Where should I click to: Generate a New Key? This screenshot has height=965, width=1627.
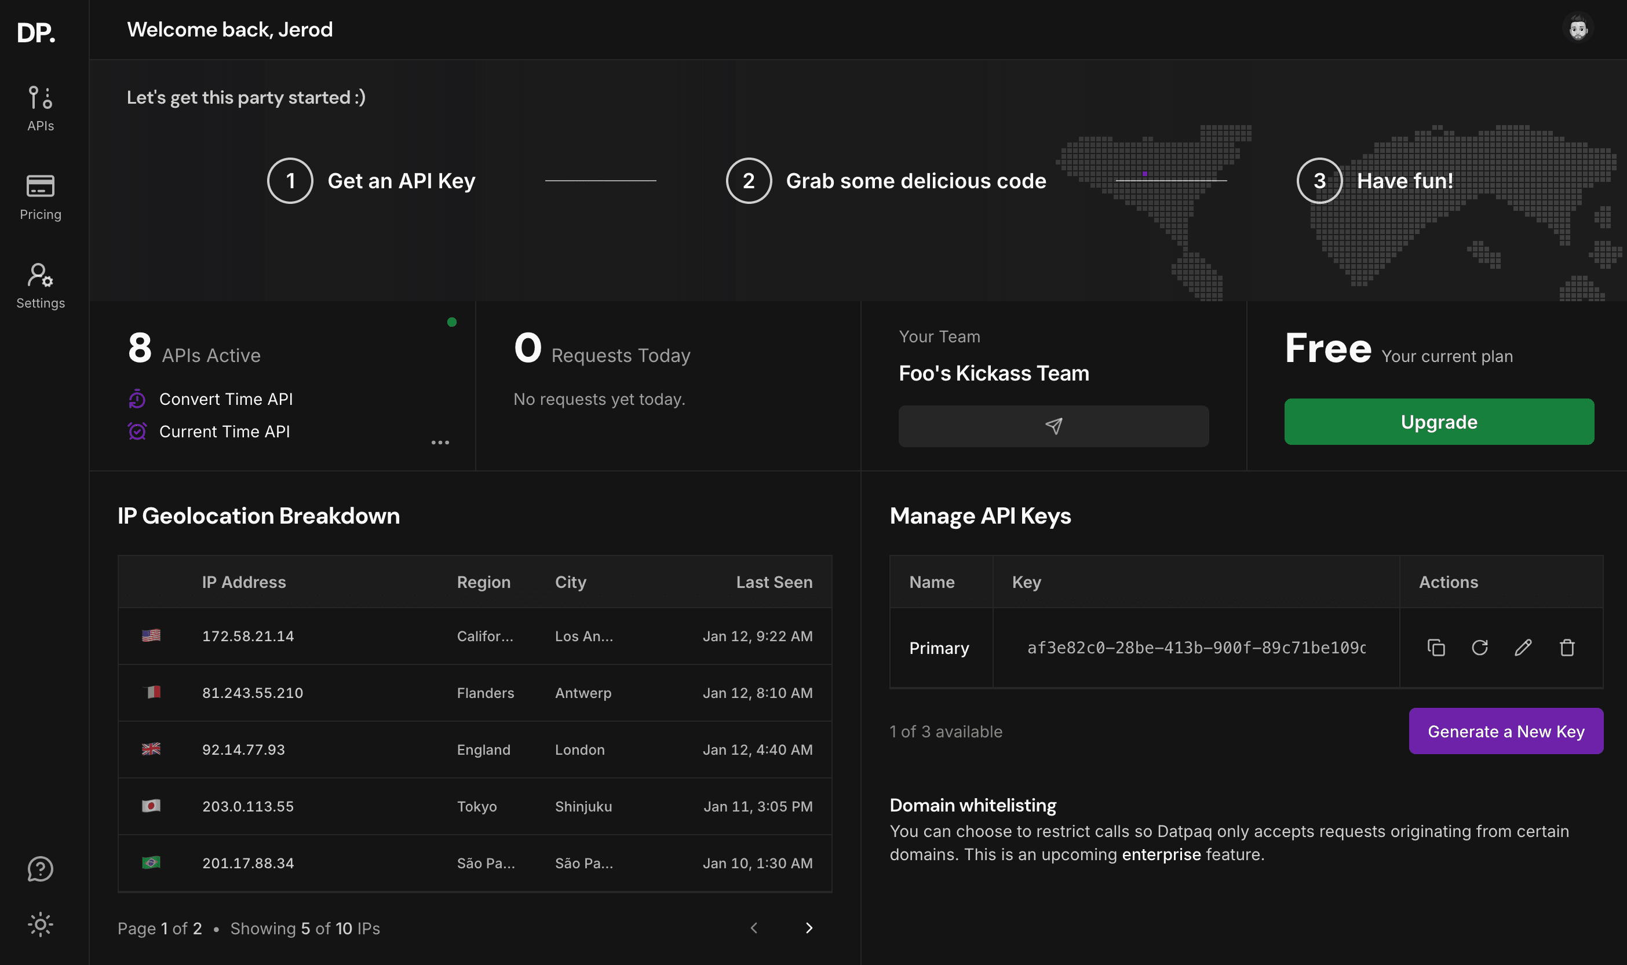pyautogui.click(x=1506, y=731)
